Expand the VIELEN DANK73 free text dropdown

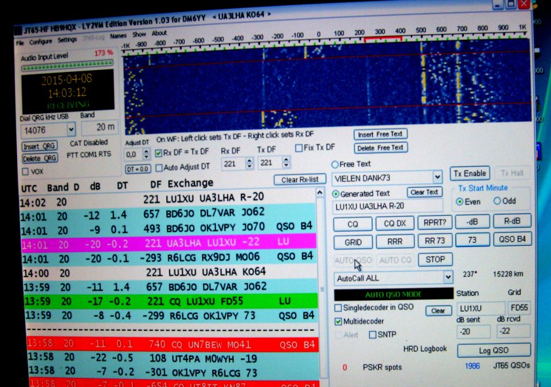[437, 177]
